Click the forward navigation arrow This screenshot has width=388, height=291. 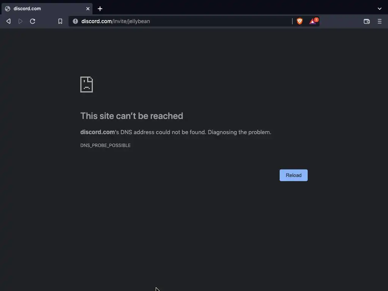pos(20,21)
